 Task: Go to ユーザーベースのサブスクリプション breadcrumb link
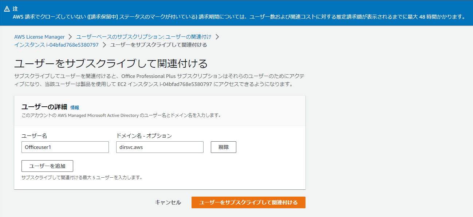144,37
